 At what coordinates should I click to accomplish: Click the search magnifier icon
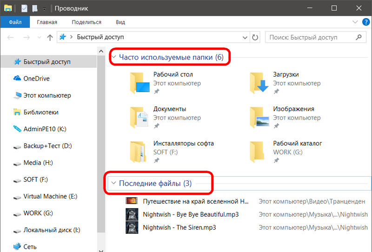click(x=359, y=37)
